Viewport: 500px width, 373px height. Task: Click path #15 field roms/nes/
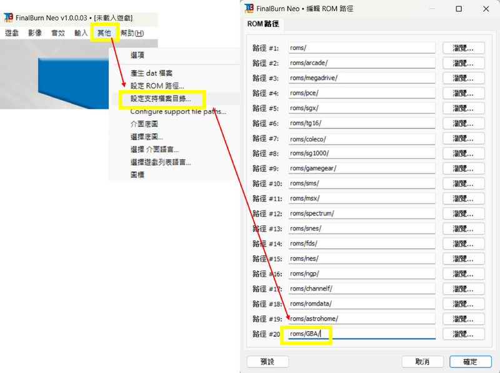pyautogui.click(x=362, y=258)
